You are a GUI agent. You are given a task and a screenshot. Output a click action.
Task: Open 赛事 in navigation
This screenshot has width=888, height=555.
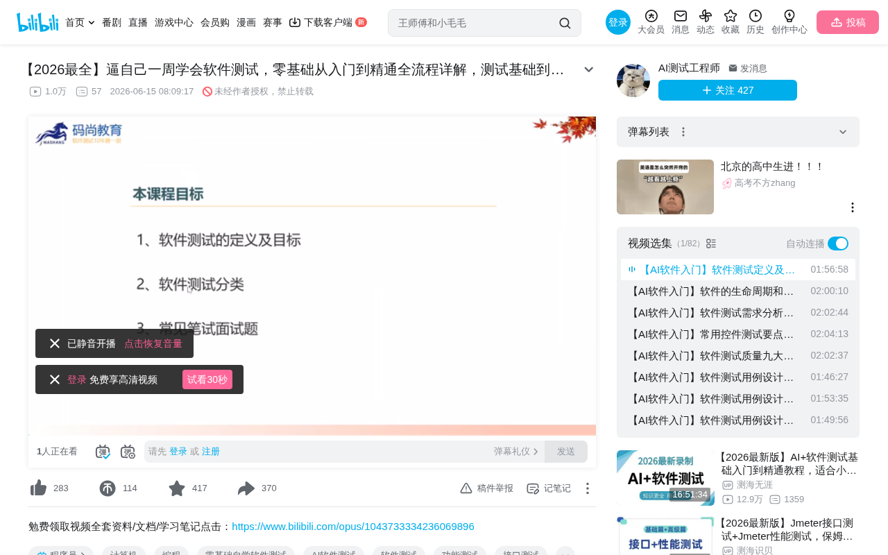click(x=273, y=22)
